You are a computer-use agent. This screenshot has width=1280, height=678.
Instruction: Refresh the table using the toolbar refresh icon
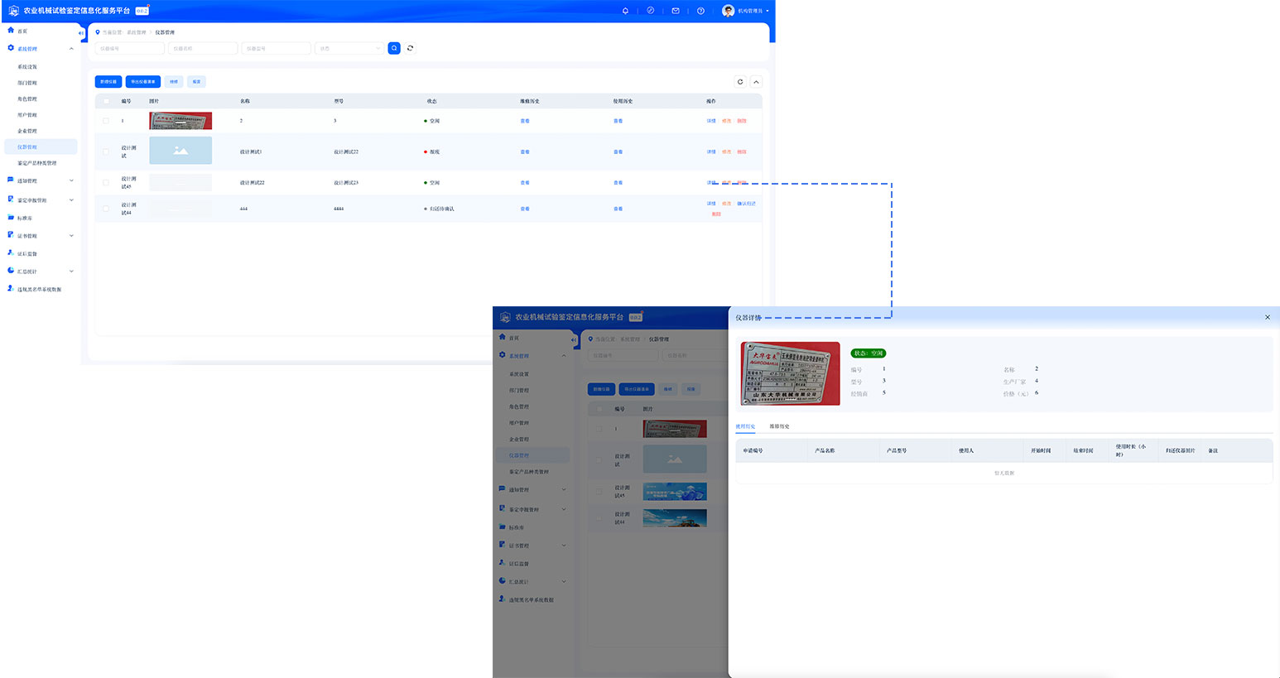(740, 82)
